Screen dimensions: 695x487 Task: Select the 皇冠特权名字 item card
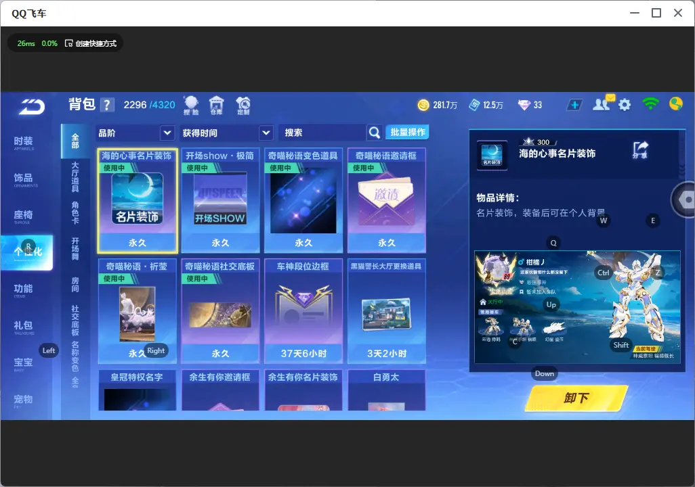point(138,390)
